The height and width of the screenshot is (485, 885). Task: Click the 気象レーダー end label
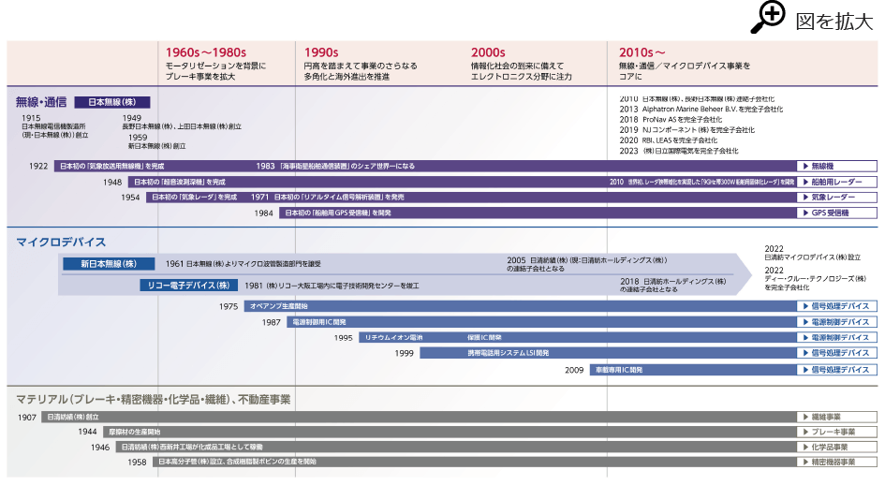[x=837, y=197]
